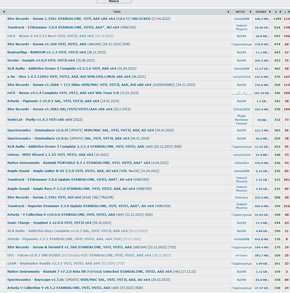Open SonicCat Purity v1.4.3 topic
Screen dimensions: 290x293
[45, 120]
